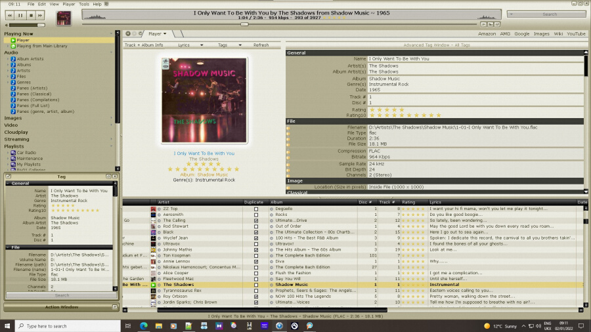Skip to the previous track
The height and width of the screenshot is (332, 591).
(x=10, y=16)
